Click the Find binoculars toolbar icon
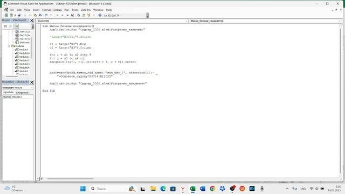This screenshot has width=345, height=194. tap(40, 15)
